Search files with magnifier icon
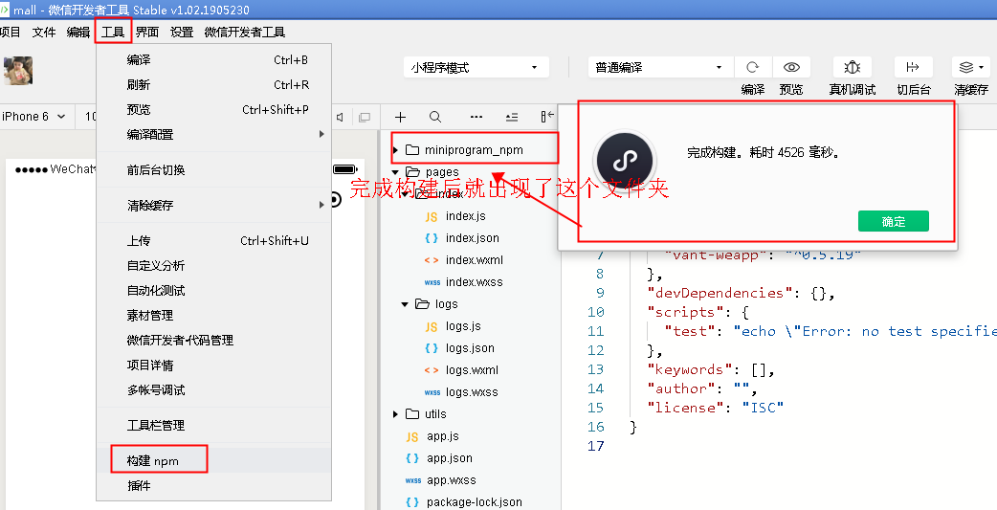 click(435, 117)
